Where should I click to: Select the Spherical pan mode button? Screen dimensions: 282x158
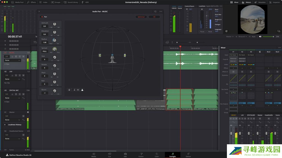click(x=141, y=17)
